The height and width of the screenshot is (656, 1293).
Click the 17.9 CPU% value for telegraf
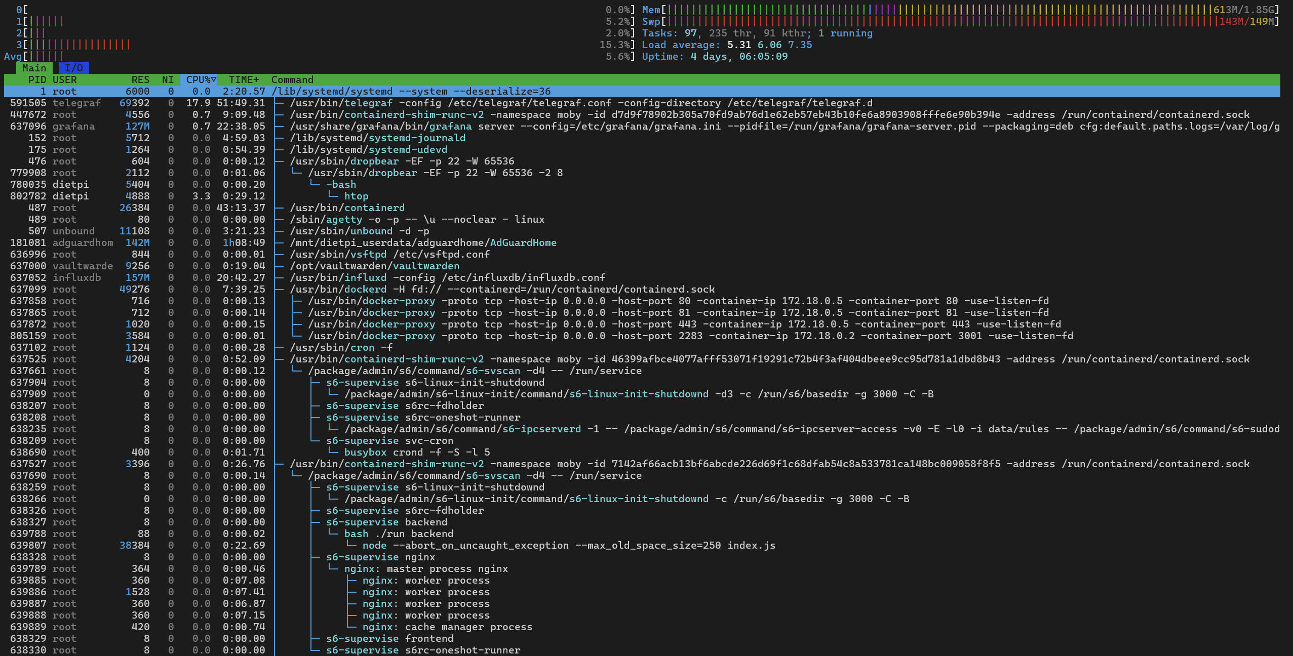click(199, 103)
